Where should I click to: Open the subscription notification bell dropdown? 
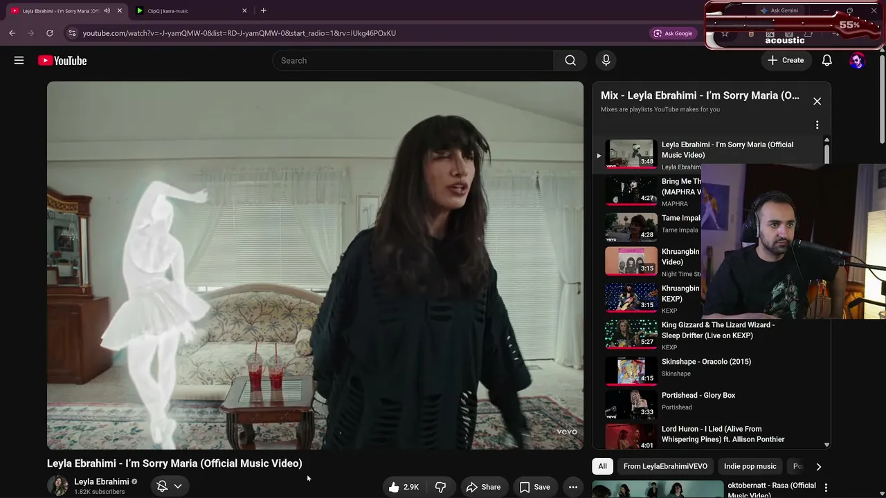click(170, 486)
